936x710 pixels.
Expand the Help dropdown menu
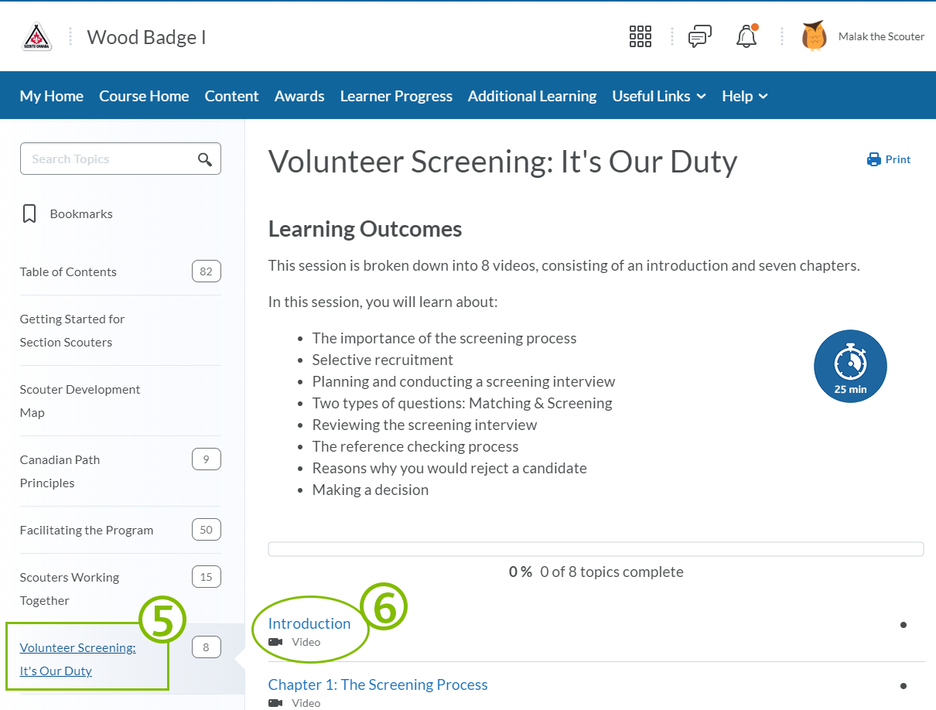coord(744,95)
